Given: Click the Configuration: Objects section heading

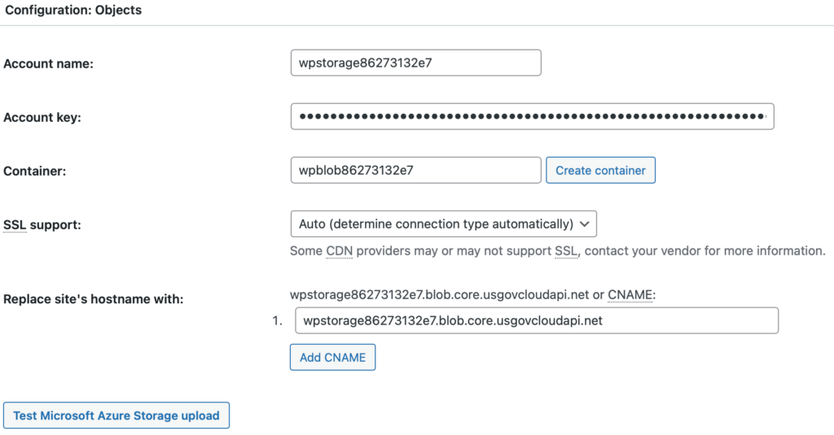Looking at the screenshot, I should pyautogui.click(x=73, y=10).
